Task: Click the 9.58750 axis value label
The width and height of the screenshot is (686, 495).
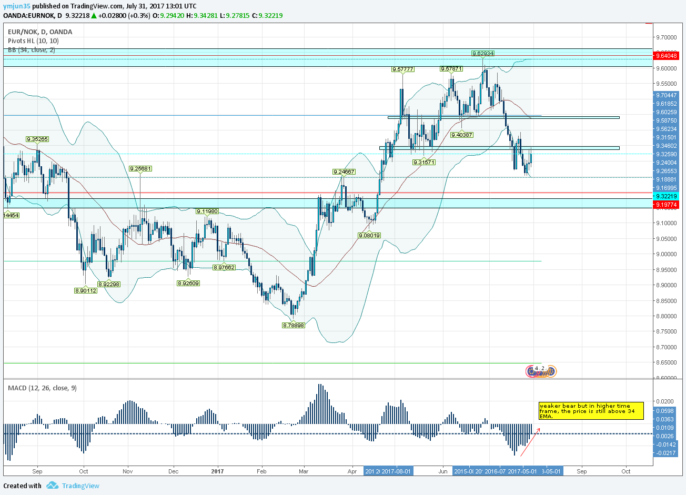Action: (666, 120)
